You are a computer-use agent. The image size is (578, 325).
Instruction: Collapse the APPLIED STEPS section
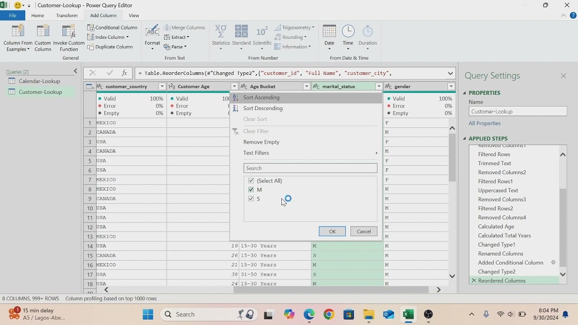click(465, 139)
